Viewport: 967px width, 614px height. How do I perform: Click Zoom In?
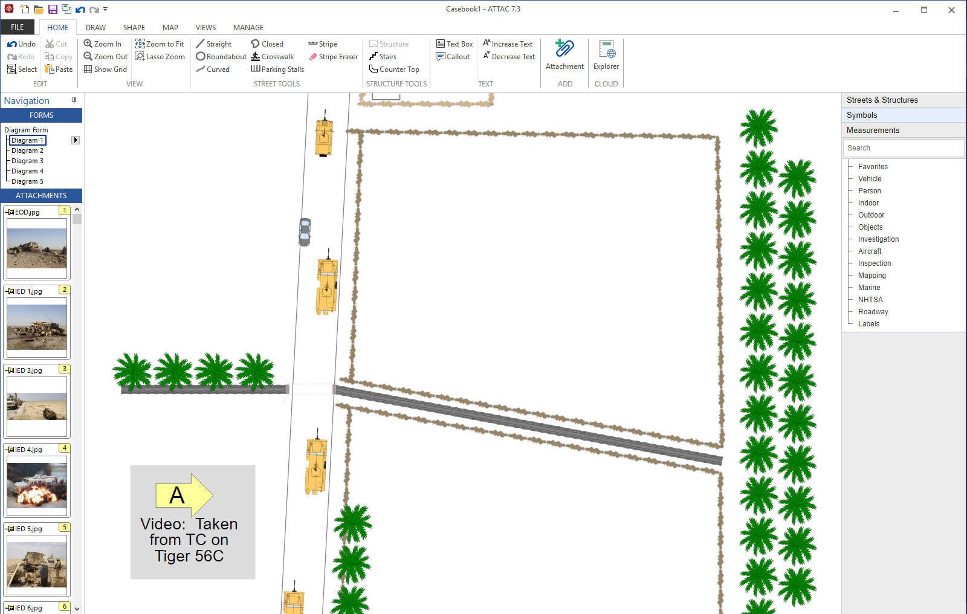[x=102, y=44]
